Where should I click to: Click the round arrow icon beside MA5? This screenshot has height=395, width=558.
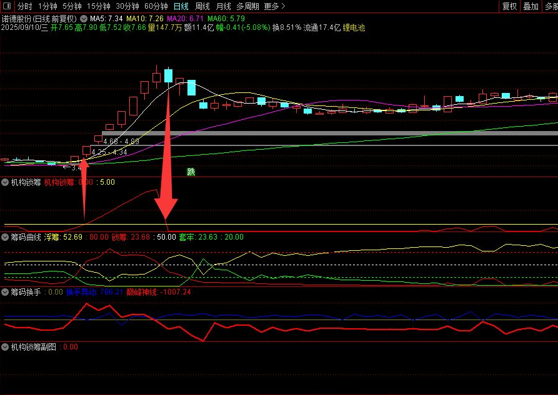pos(84,19)
